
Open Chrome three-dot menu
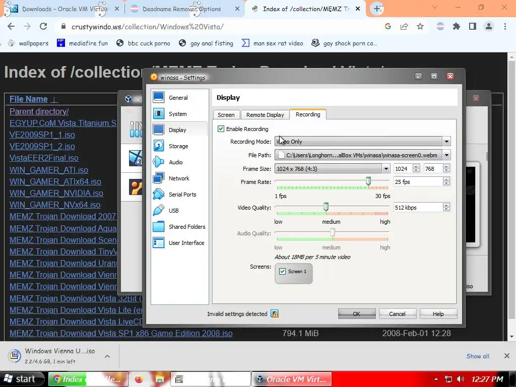tap(505, 26)
